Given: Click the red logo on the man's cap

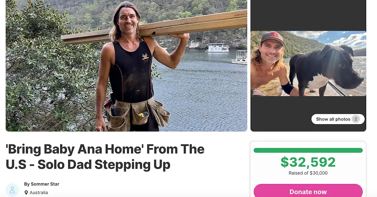Looking at the screenshot, I should [274, 35].
